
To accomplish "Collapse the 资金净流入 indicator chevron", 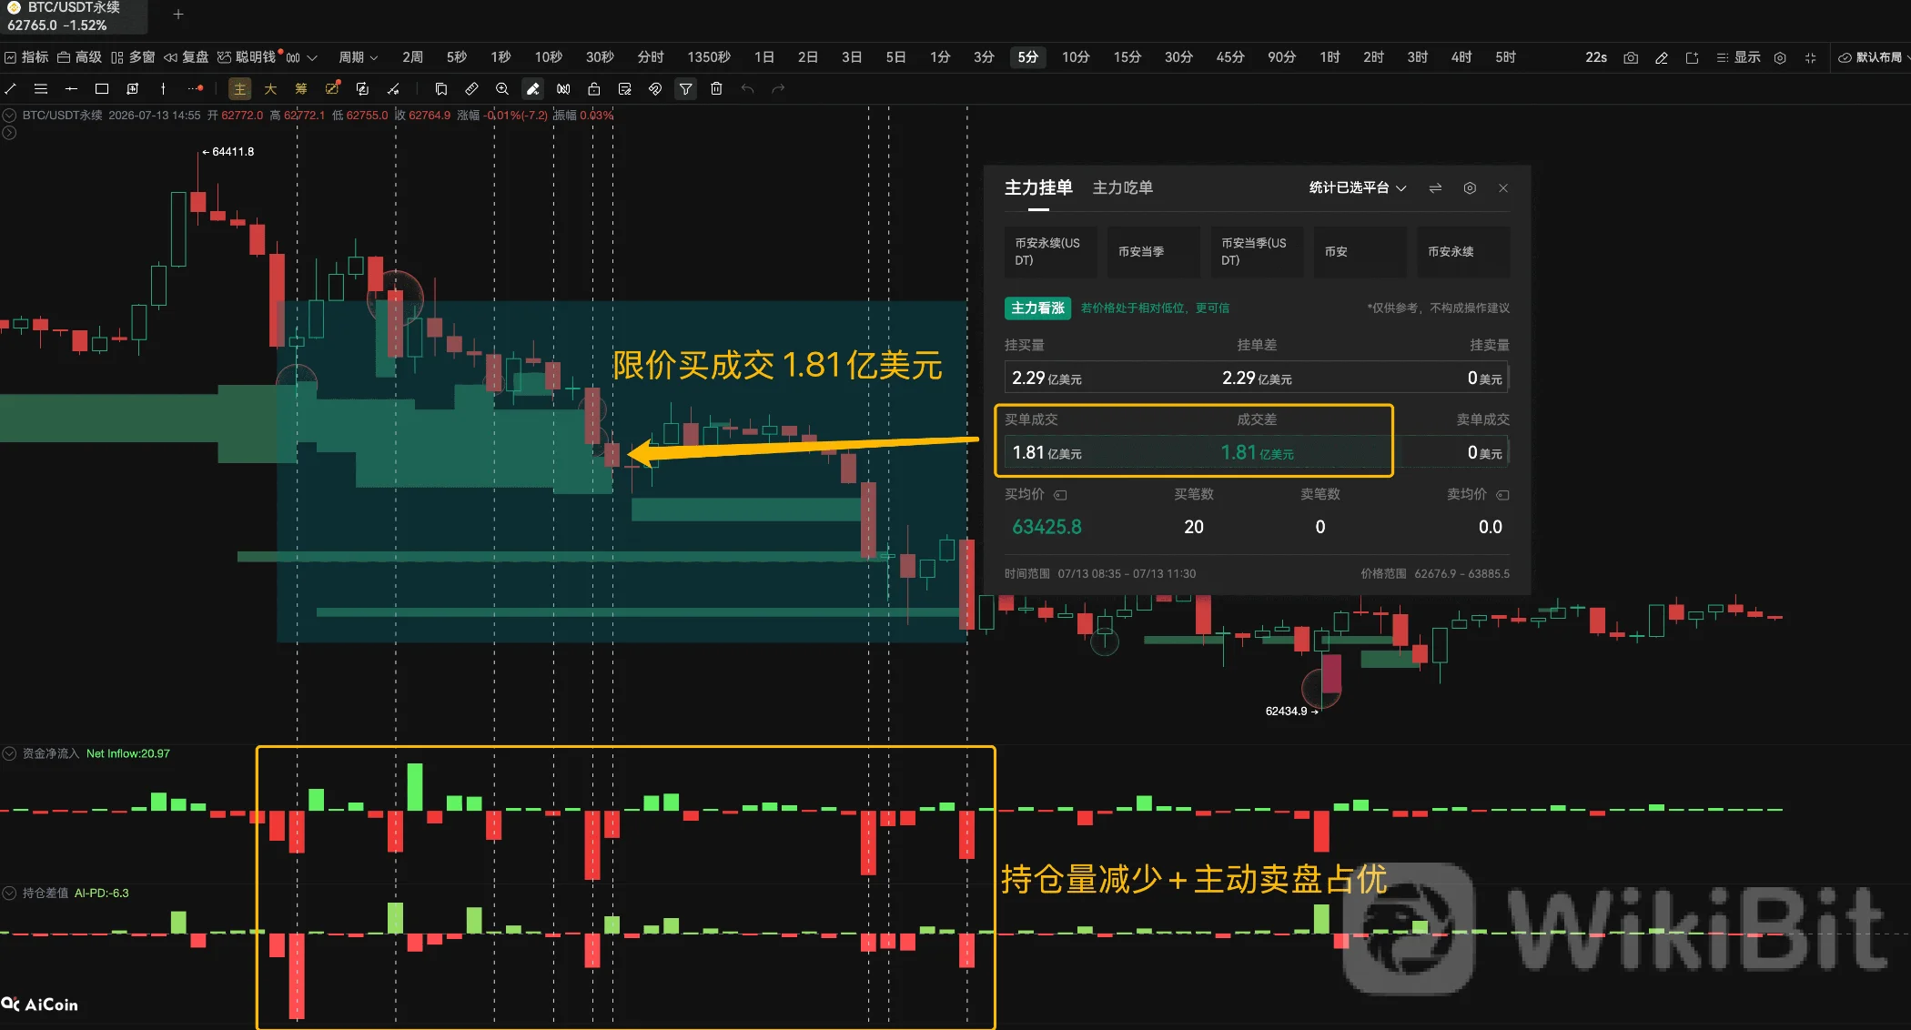I will click(x=9, y=753).
